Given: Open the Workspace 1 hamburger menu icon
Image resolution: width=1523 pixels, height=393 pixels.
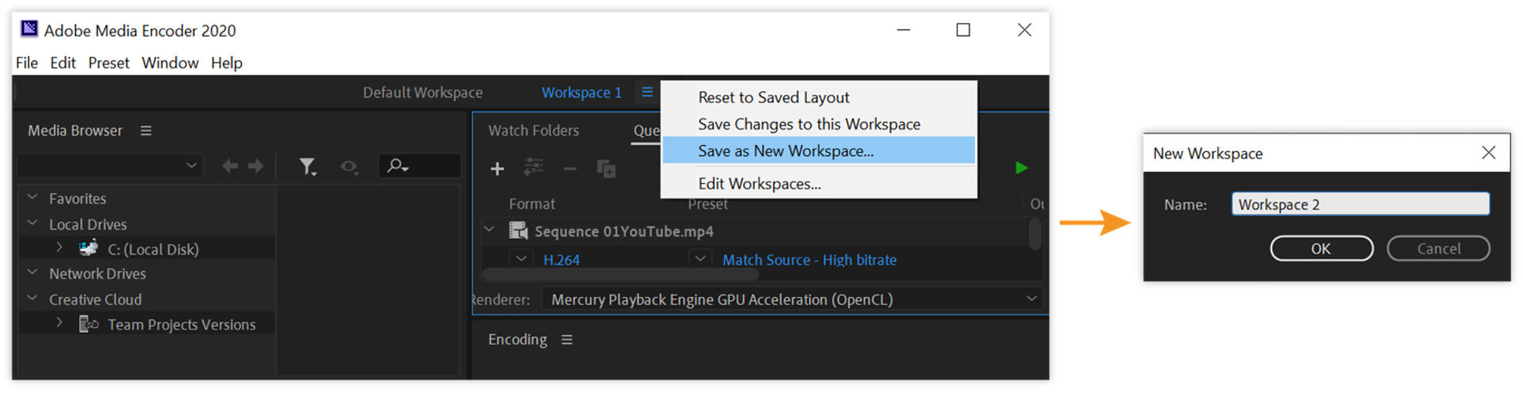Looking at the screenshot, I should click(x=647, y=92).
